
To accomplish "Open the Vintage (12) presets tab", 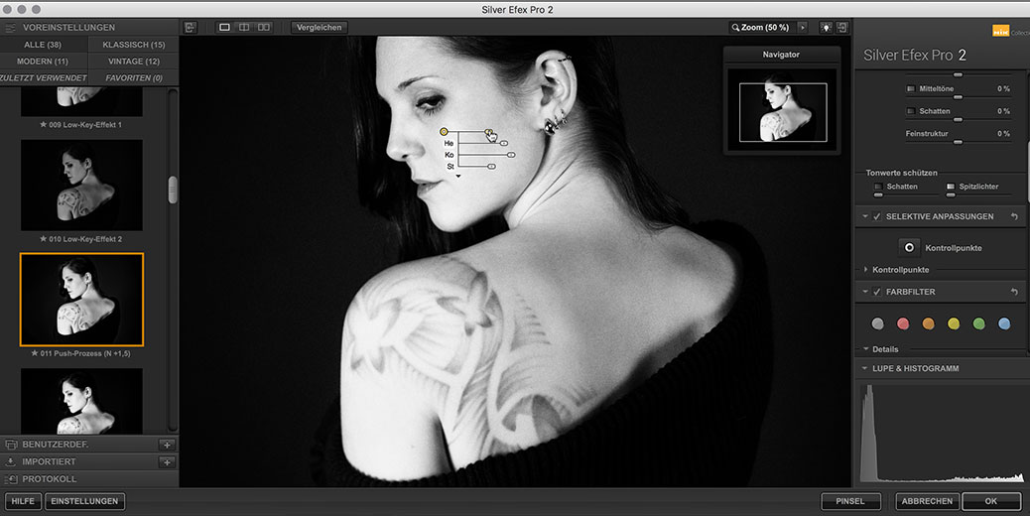I will coord(133,62).
